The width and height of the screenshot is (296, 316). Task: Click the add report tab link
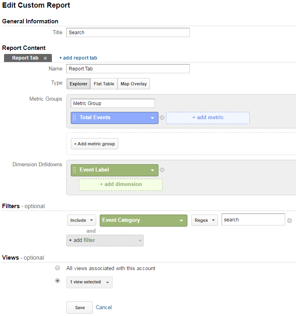tap(78, 58)
